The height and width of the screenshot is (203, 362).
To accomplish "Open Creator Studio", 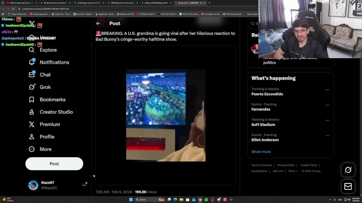I will point(51,112).
